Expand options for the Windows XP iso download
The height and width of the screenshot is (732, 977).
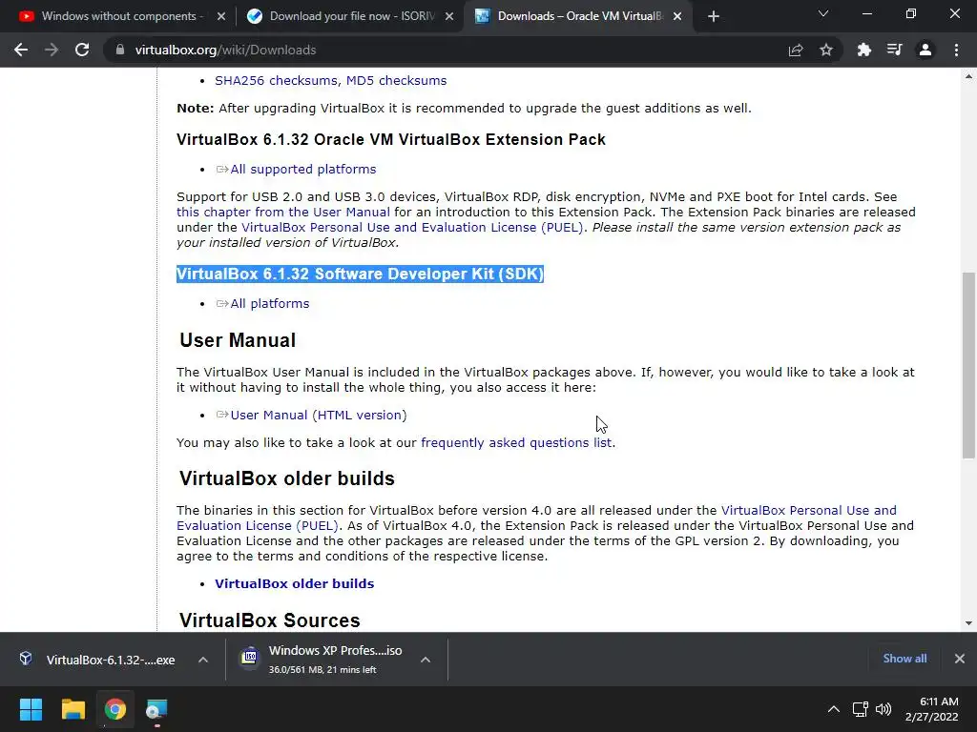(x=426, y=660)
